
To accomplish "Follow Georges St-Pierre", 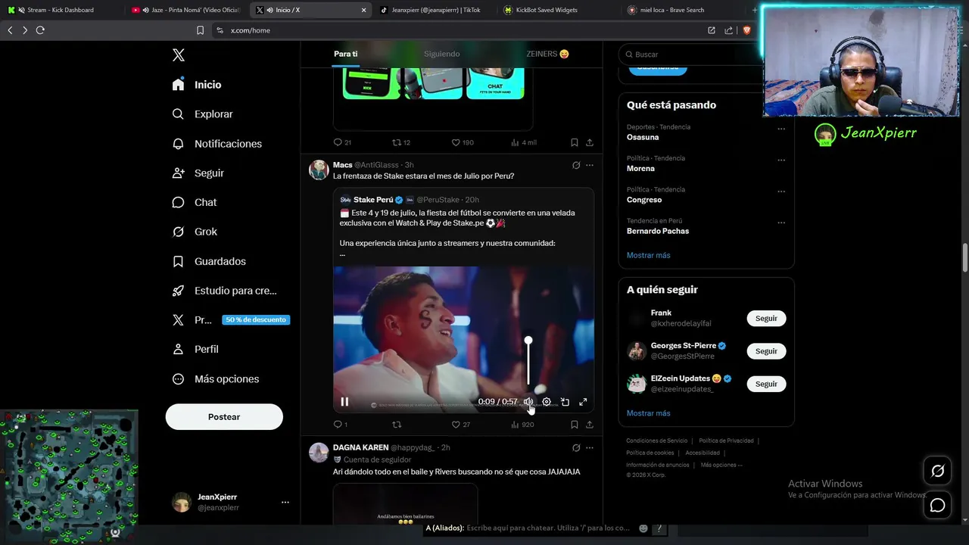I will [766, 351].
